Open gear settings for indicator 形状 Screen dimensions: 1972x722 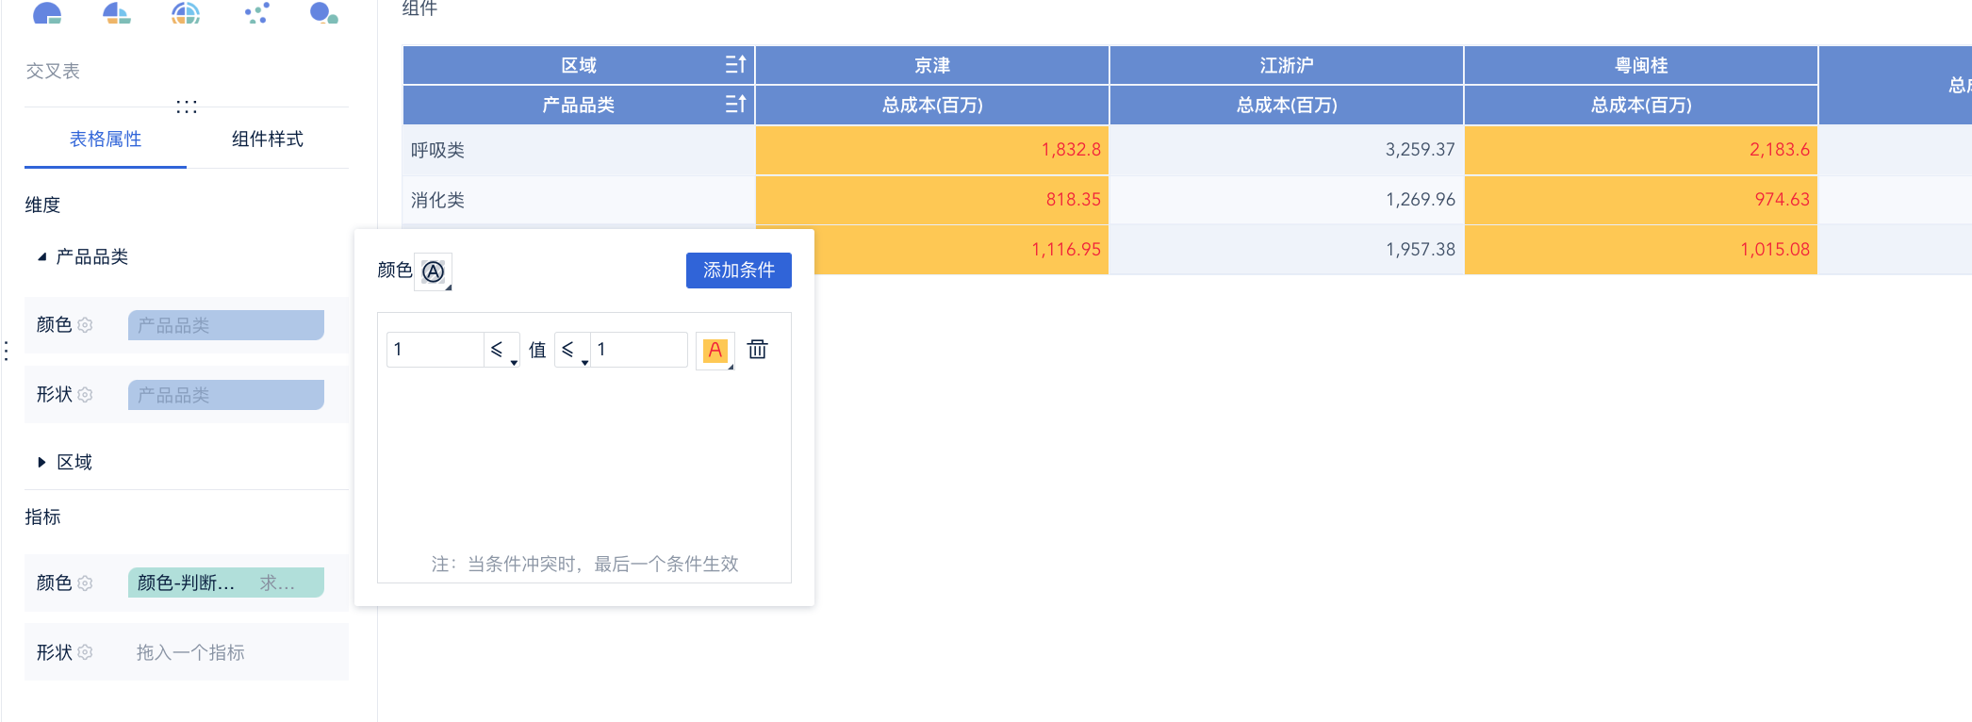86,652
